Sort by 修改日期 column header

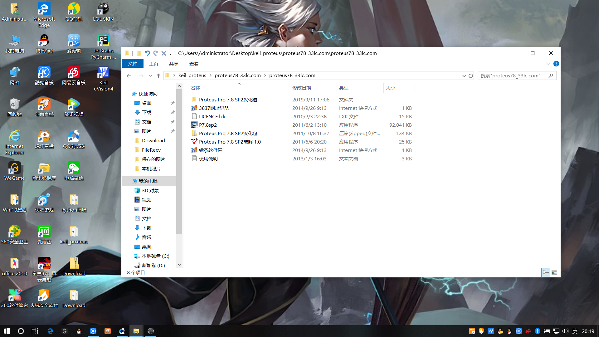point(301,88)
